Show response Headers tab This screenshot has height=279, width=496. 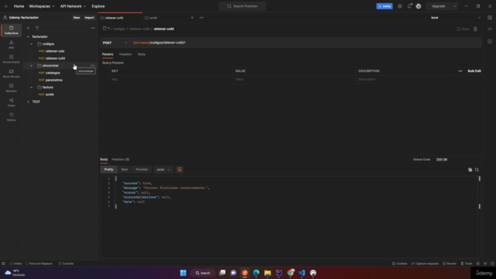tap(121, 160)
